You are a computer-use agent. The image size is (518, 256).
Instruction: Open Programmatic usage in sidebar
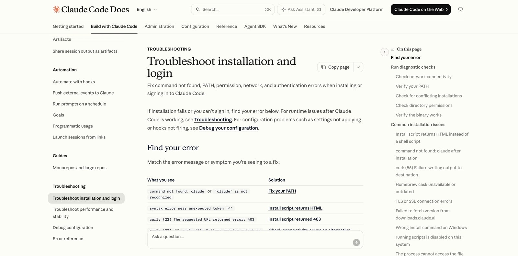73,126
